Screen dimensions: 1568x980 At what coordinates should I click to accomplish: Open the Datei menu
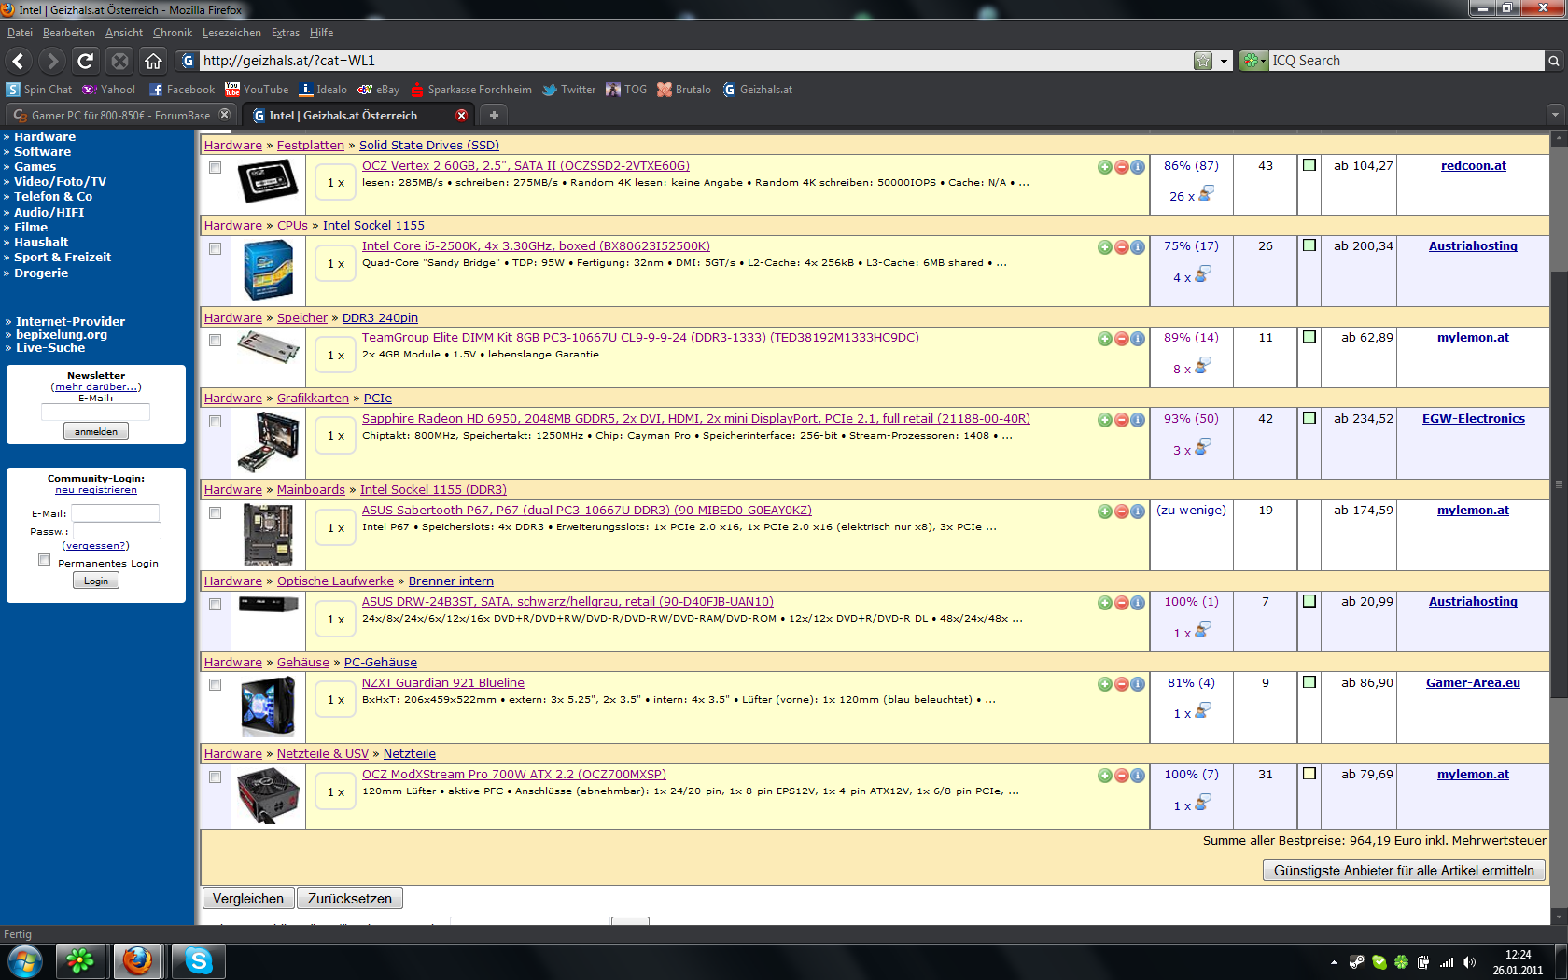click(x=20, y=33)
